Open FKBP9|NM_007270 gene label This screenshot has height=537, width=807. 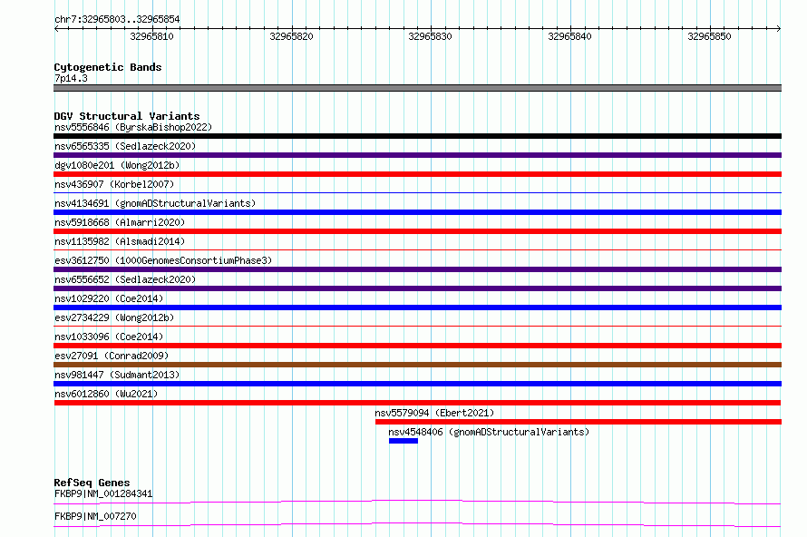(x=95, y=516)
